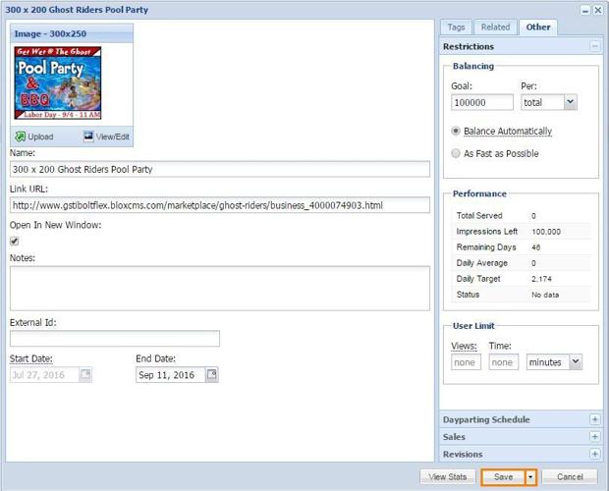This screenshot has height=491, width=609.
Task: Click the End Date field
Action: coord(171,374)
